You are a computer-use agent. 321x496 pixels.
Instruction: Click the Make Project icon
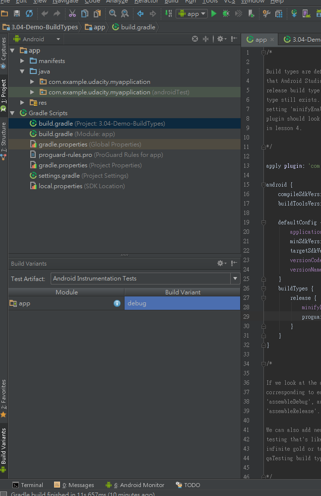coord(168,13)
